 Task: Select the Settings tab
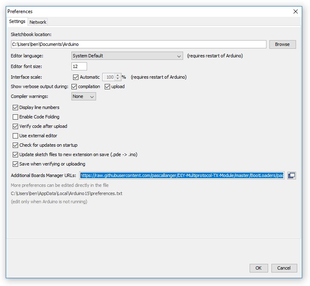pyautogui.click(x=17, y=21)
